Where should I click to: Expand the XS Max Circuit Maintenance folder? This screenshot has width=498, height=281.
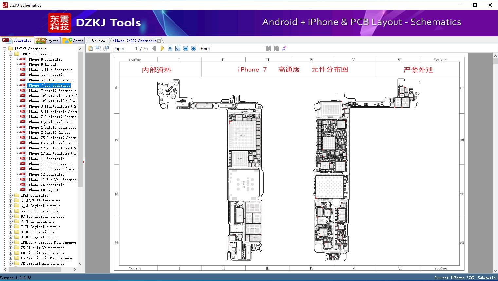(x=11, y=258)
